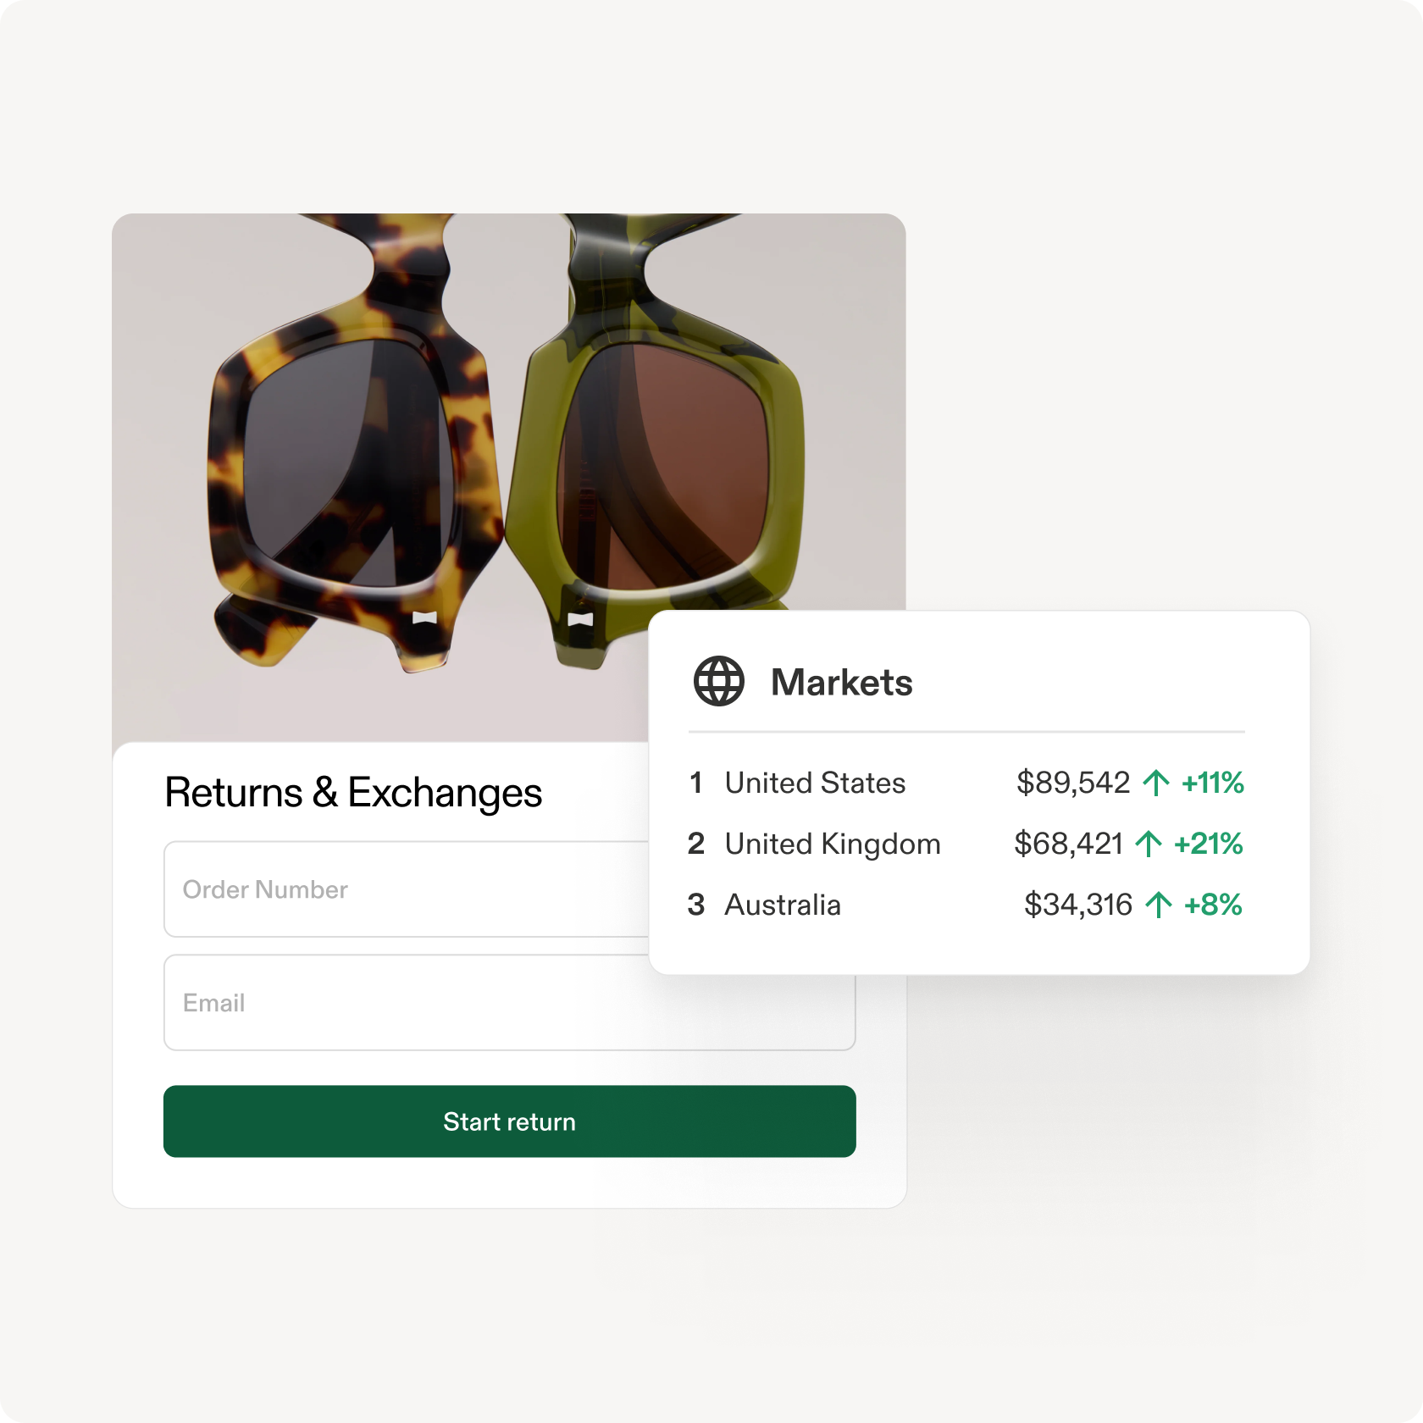Click the +21% growth figure

pyautogui.click(x=1209, y=844)
